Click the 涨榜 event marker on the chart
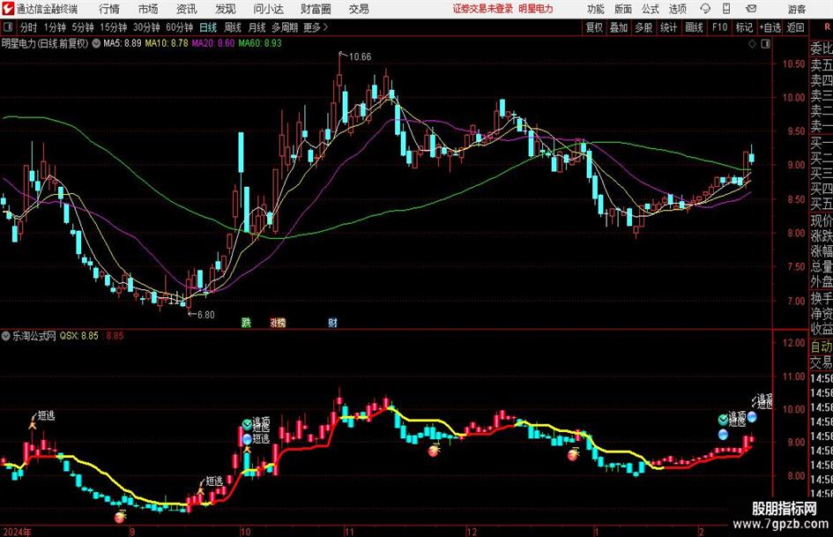 click(x=278, y=322)
